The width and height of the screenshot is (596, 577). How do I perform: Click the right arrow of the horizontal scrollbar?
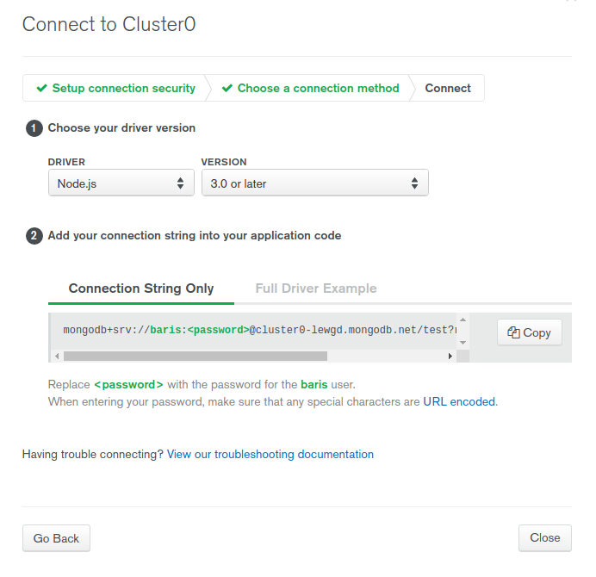point(450,357)
